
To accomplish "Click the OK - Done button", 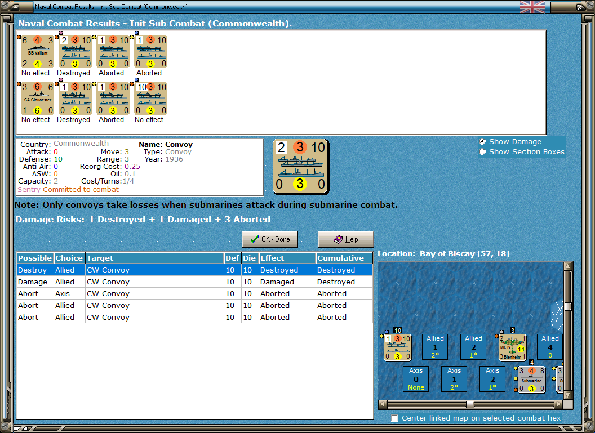I will tap(270, 239).
